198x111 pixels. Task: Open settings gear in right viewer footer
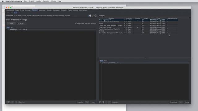pyautogui.click(x=103, y=102)
